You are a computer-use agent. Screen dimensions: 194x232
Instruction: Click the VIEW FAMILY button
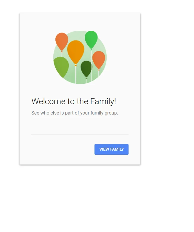point(111,149)
